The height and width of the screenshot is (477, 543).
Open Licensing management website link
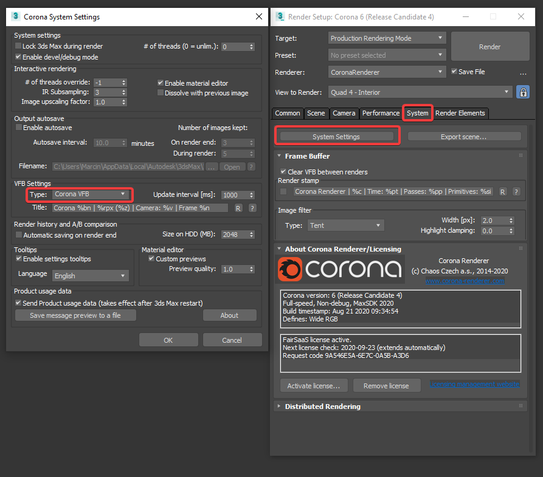[474, 384]
